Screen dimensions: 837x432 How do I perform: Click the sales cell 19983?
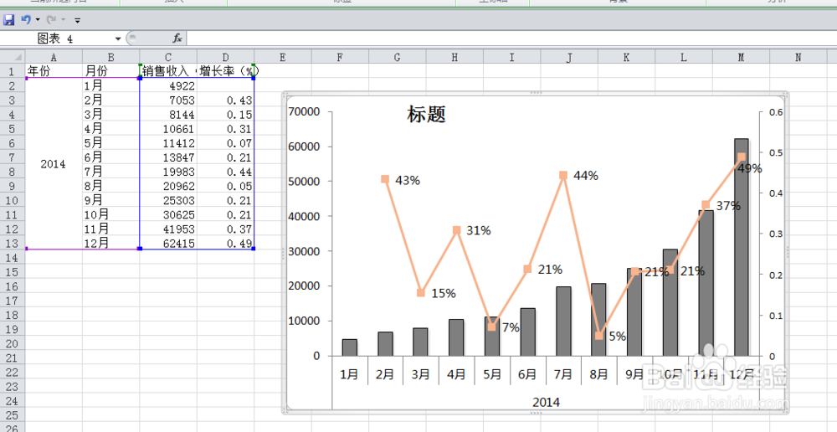(168, 172)
